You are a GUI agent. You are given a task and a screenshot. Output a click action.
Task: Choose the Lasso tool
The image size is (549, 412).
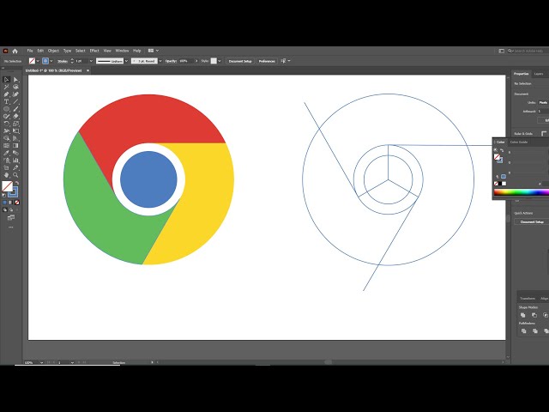tap(15, 87)
